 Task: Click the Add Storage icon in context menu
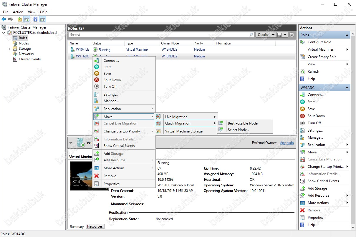point(97,154)
